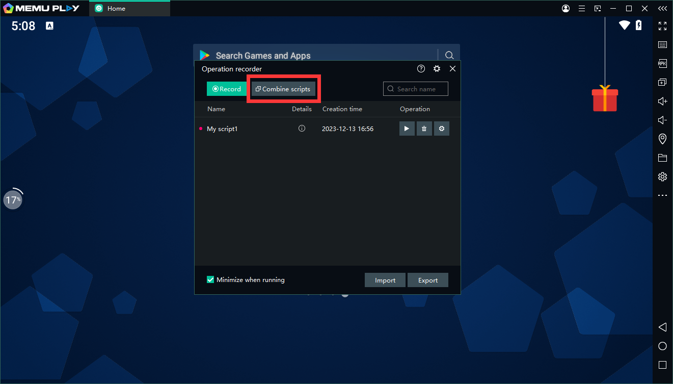Image resolution: width=673 pixels, height=384 pixels.
Task: Open keyboard mapping icon in sidebar
Action: click(662, 45)
